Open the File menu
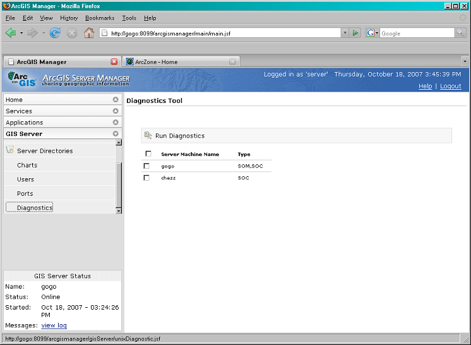Viewport: 471px width, 345px height. pyautogui.click(x=10, y=18)
